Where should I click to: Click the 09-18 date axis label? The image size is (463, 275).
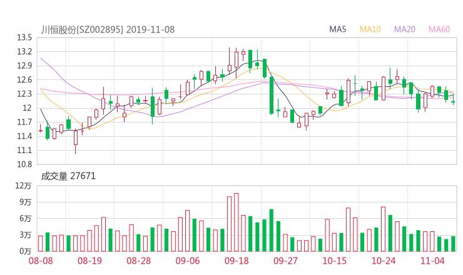pos(237,261)
